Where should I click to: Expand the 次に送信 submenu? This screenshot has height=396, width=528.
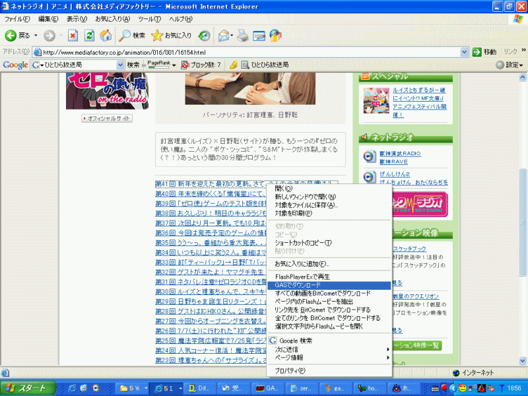[329, 349]
